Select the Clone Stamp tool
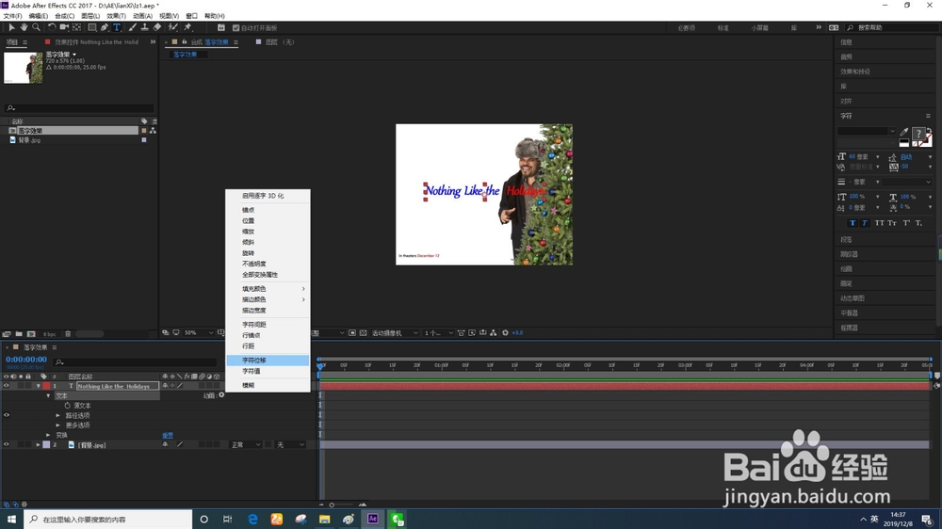 [145, 27]
